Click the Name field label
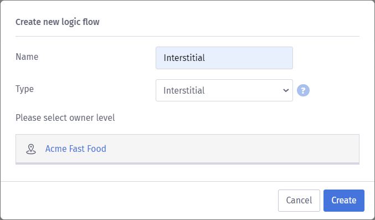The width and height of the screenshot is (375, 220). tap(27, 57)
